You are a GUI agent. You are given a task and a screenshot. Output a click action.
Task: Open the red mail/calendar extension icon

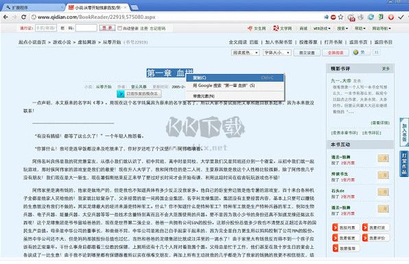[351, 17]
